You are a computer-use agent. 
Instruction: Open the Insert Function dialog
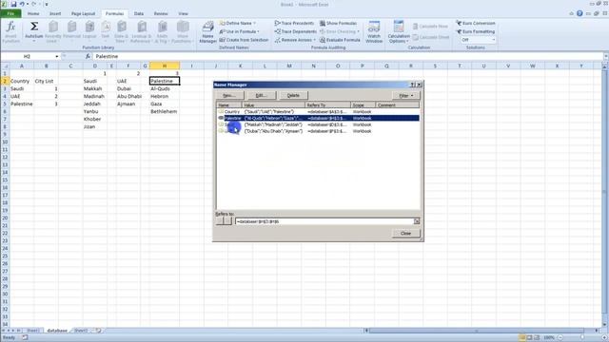click(10, 32)
